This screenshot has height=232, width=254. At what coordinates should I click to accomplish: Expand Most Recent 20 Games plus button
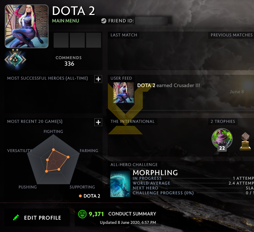[98, 122]
